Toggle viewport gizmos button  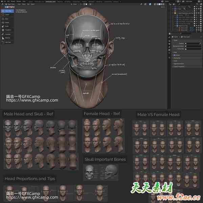click(x=145, y=4)
